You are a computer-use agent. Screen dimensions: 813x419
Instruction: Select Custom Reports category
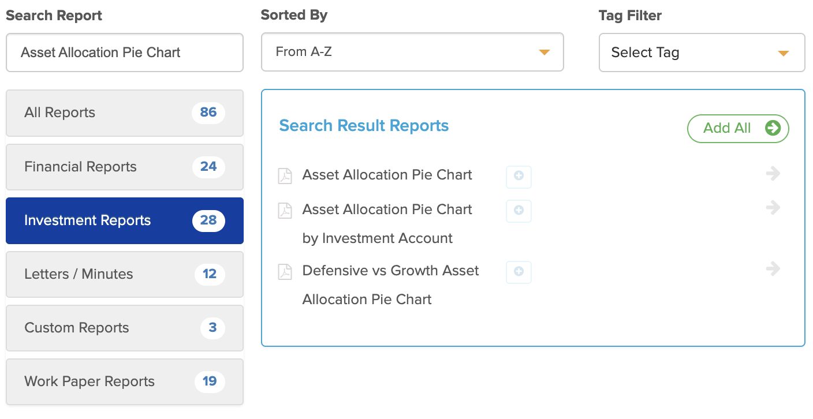coord(125,328)
